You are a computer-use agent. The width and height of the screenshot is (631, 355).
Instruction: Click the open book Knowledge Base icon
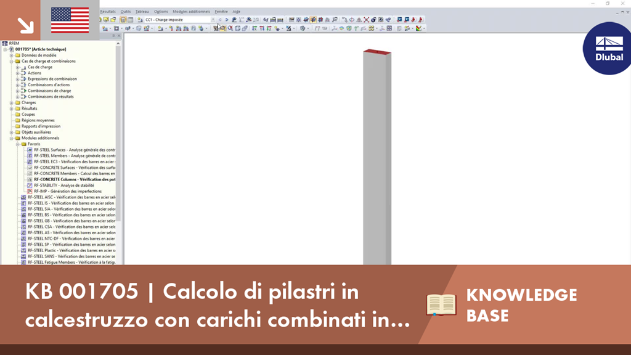[441, 304]
